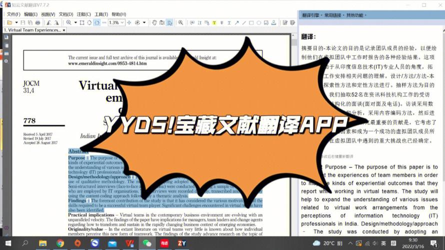Open the 帮助(H) menu
Viewport: 445px width, 250px height.
coord(119,14)
